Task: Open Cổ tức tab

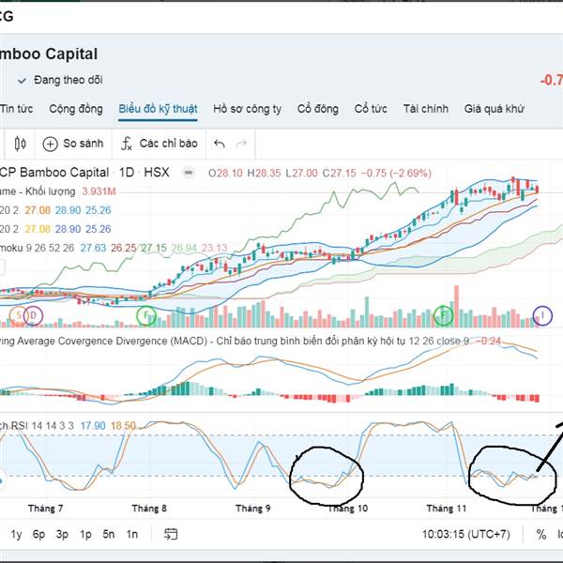Action: (371, 109)
